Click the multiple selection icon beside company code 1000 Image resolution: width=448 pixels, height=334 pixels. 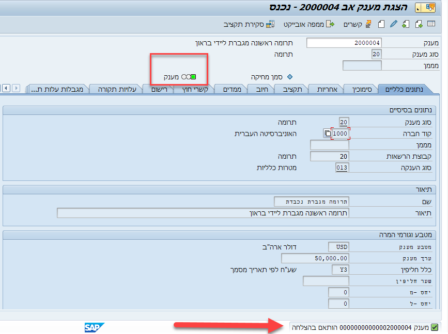click(328, 133)
